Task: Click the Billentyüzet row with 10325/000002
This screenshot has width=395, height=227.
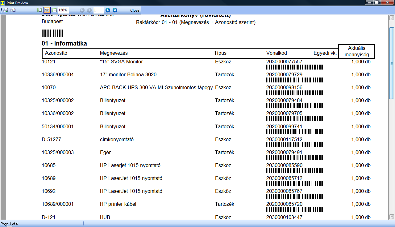Action: [113, 101]
